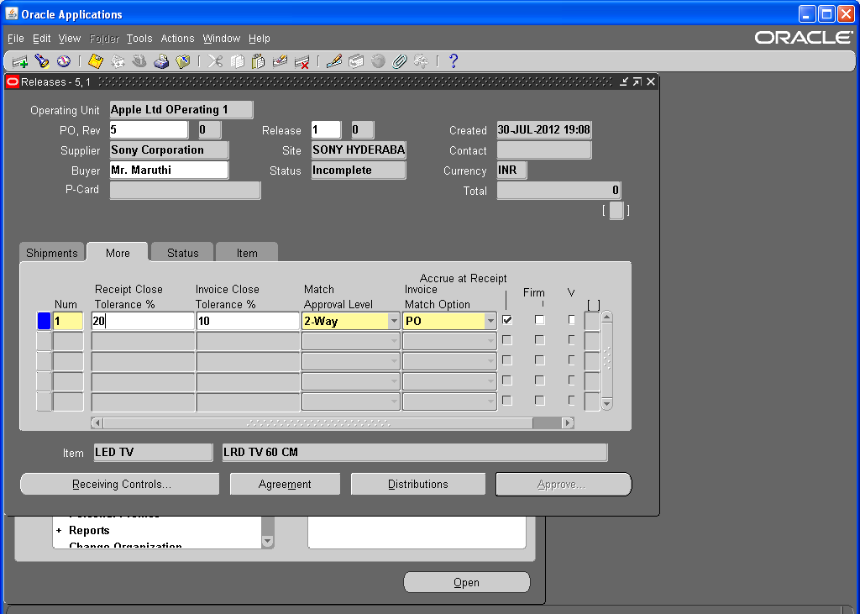This screenshot has width=860, height=614.
Task: Click the Clear Record eraser icon
Action: tap(280, 61)
